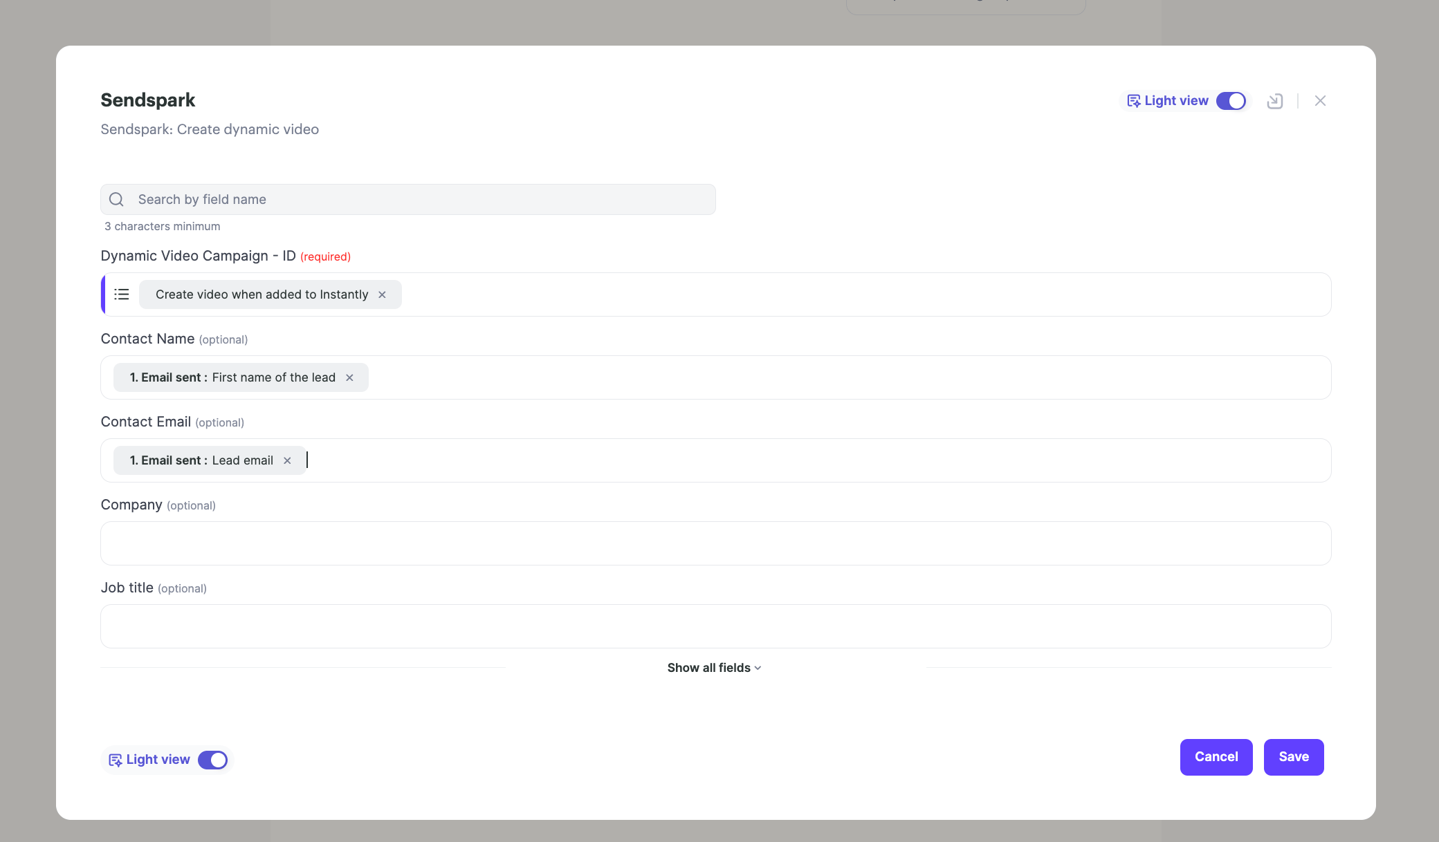
Task: Focus the Search by field name box
Action: pos(408,200)
